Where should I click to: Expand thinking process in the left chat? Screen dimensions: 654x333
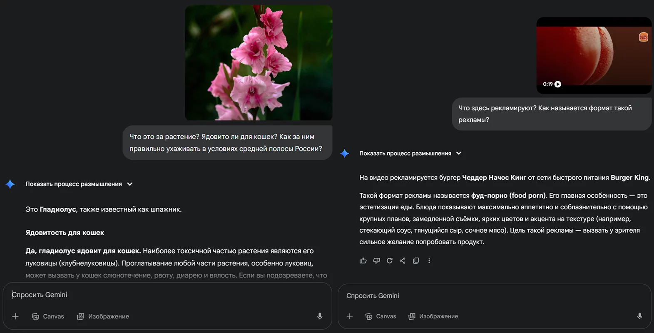click(x=79, y=184)
